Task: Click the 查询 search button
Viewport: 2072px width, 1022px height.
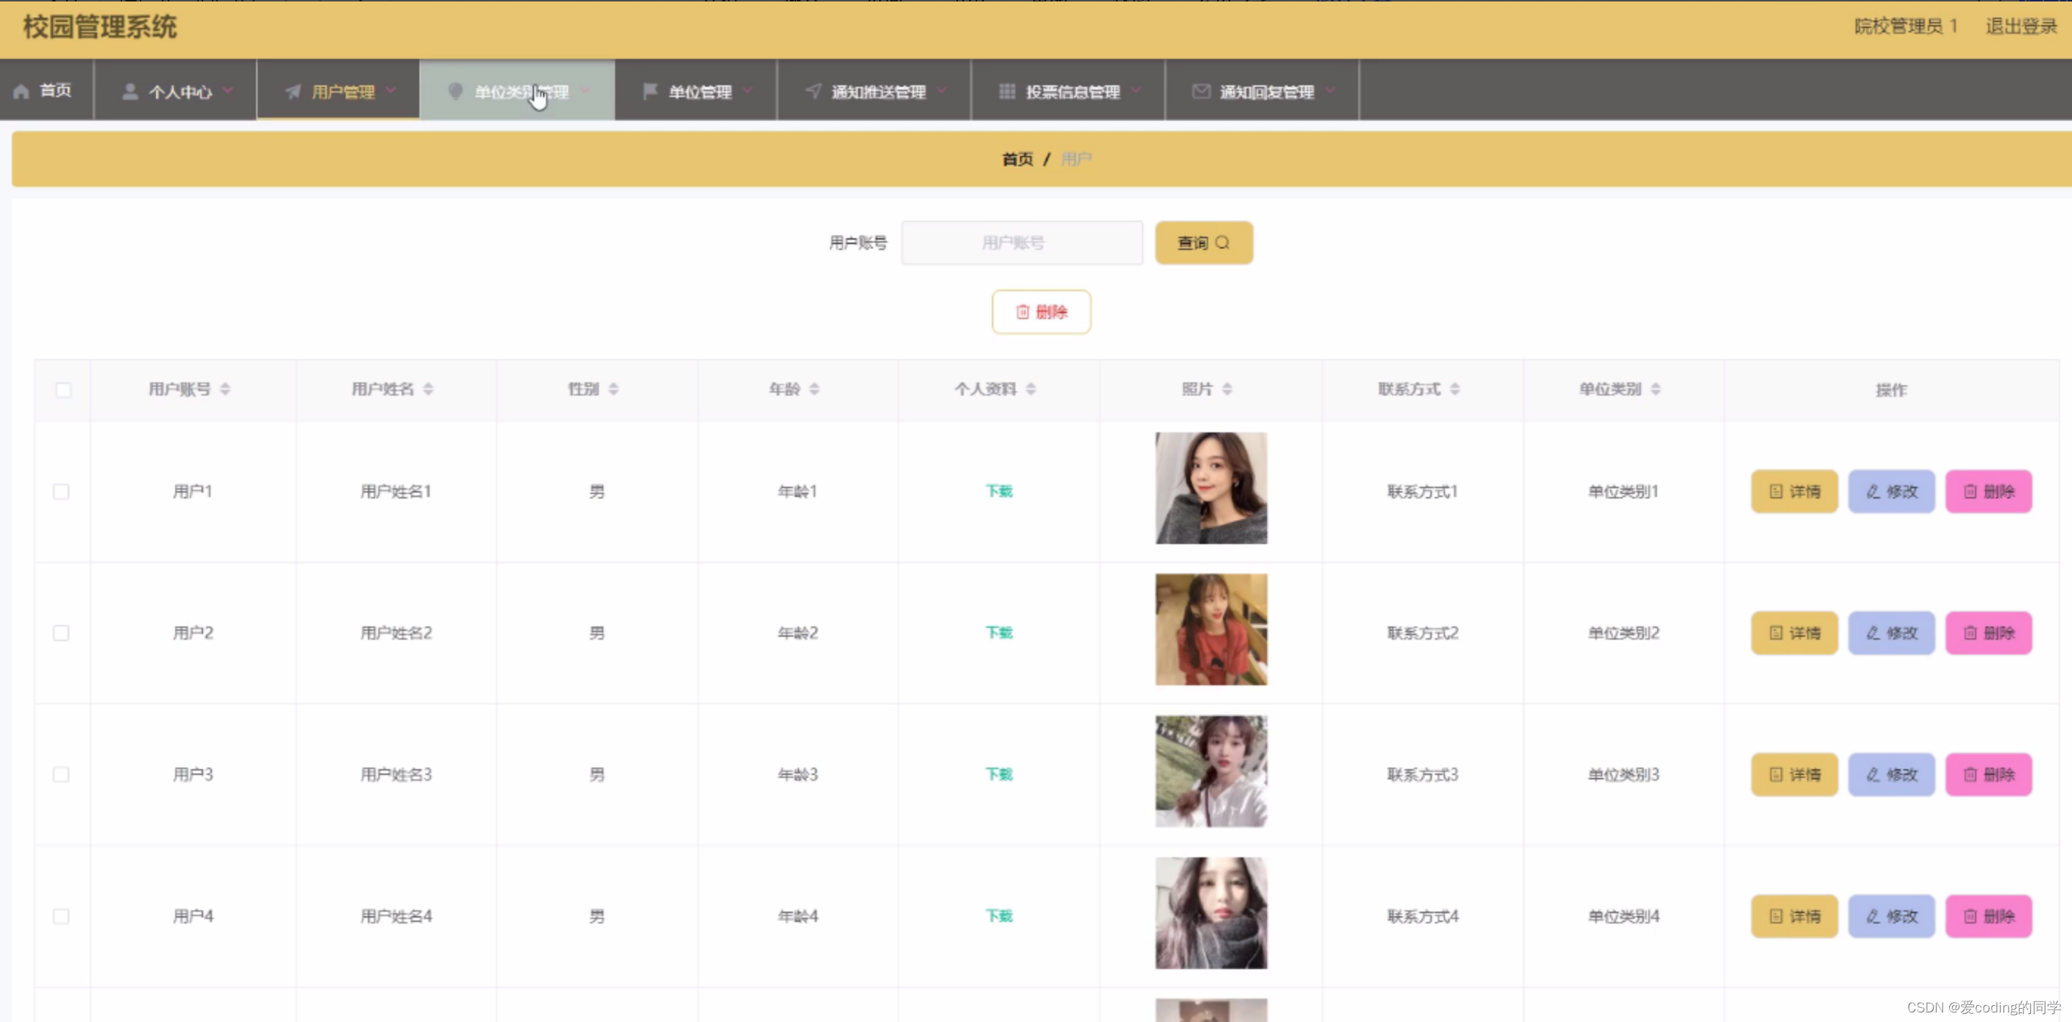Action: 1203,243
